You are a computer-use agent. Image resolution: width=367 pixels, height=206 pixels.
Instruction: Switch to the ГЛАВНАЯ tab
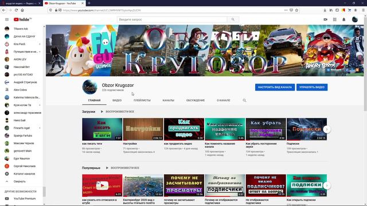click(94, 101)
